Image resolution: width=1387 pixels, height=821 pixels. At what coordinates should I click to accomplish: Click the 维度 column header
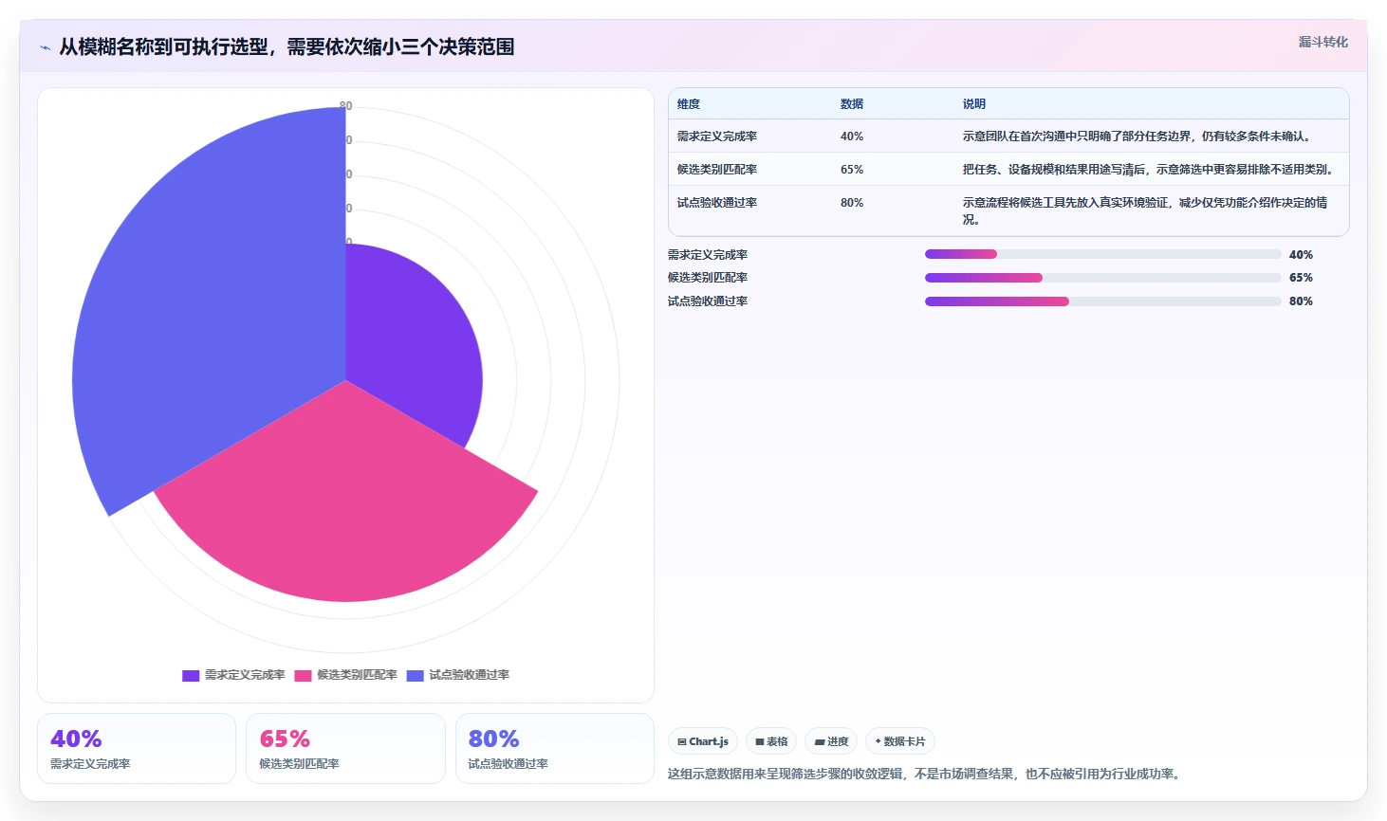[x=689, y=104]
